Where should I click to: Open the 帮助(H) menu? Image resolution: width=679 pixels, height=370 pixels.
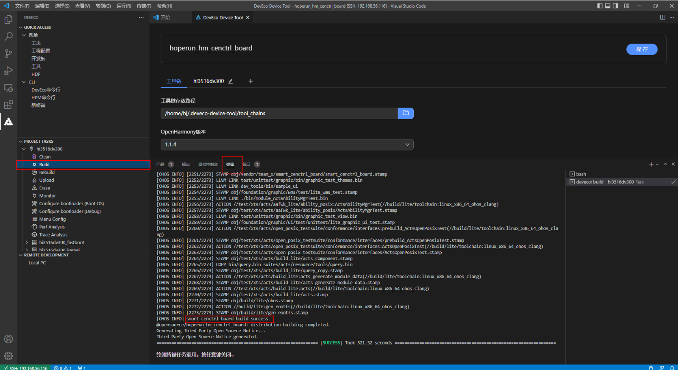click(164, 6)
